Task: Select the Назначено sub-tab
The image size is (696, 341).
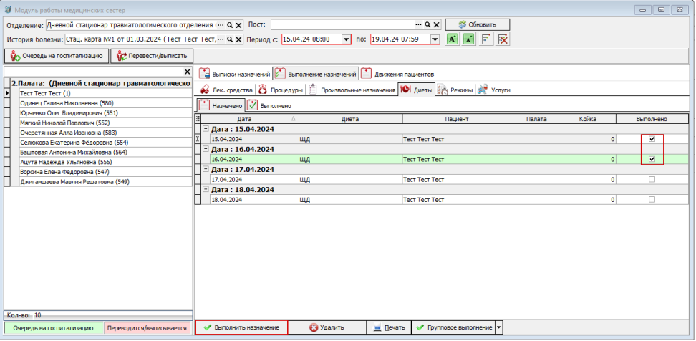Action: [x=221, y=106]
